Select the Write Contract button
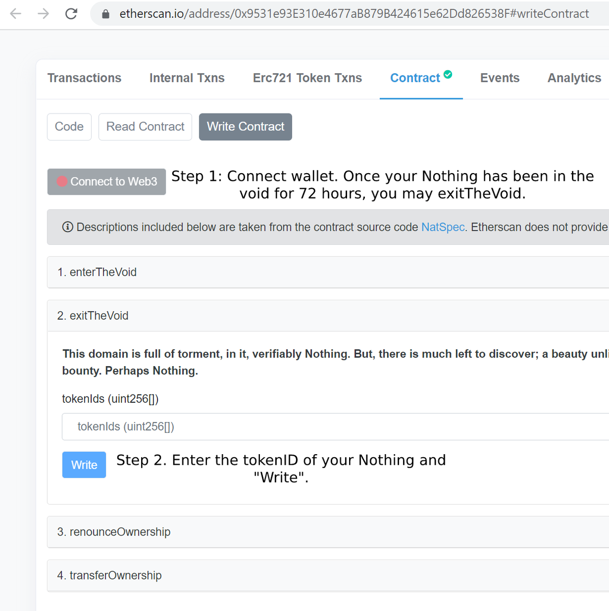The width and height of the screenshot is (609, 611). (246, 127)
